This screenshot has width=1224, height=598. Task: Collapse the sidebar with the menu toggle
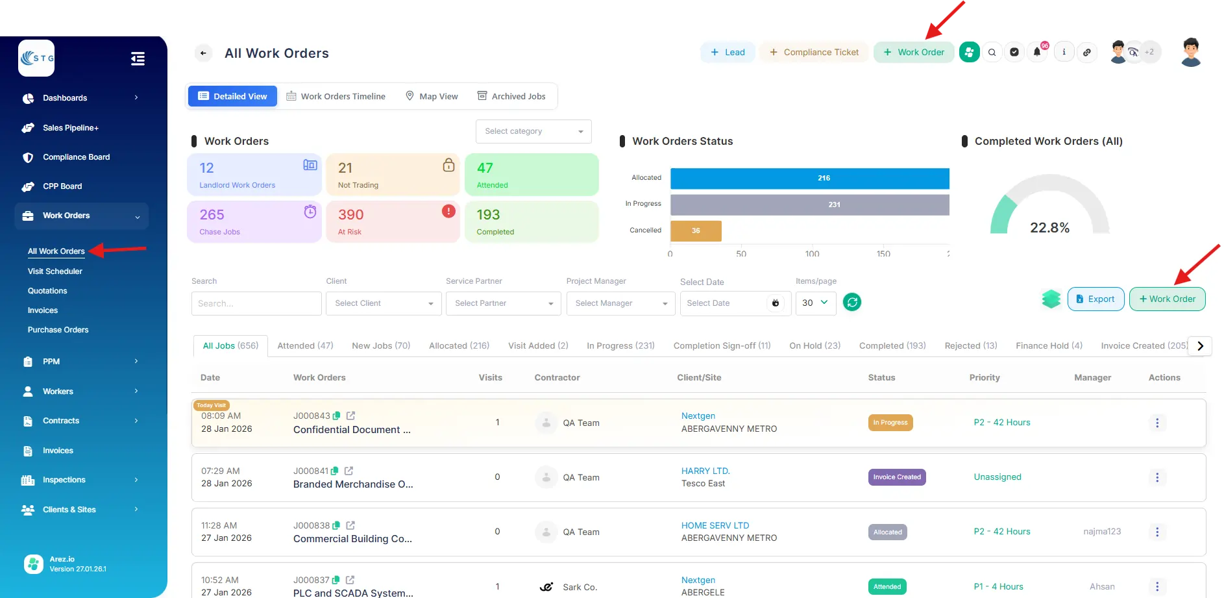pyautogui.click(x=138, y=59)
